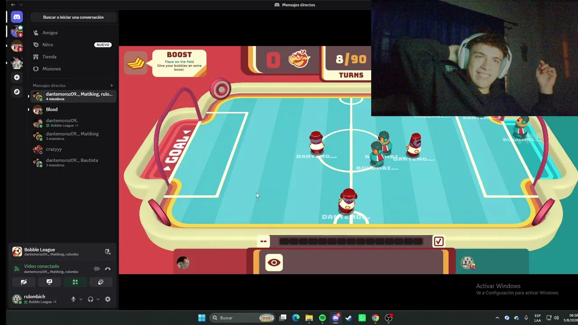578x325 pixels.
Task: Open the Nitro page
Action: point(74,45)
